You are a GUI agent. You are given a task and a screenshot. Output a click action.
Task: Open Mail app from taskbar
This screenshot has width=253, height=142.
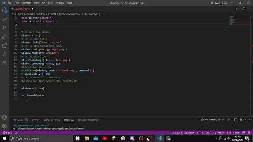tap(96, 138)
